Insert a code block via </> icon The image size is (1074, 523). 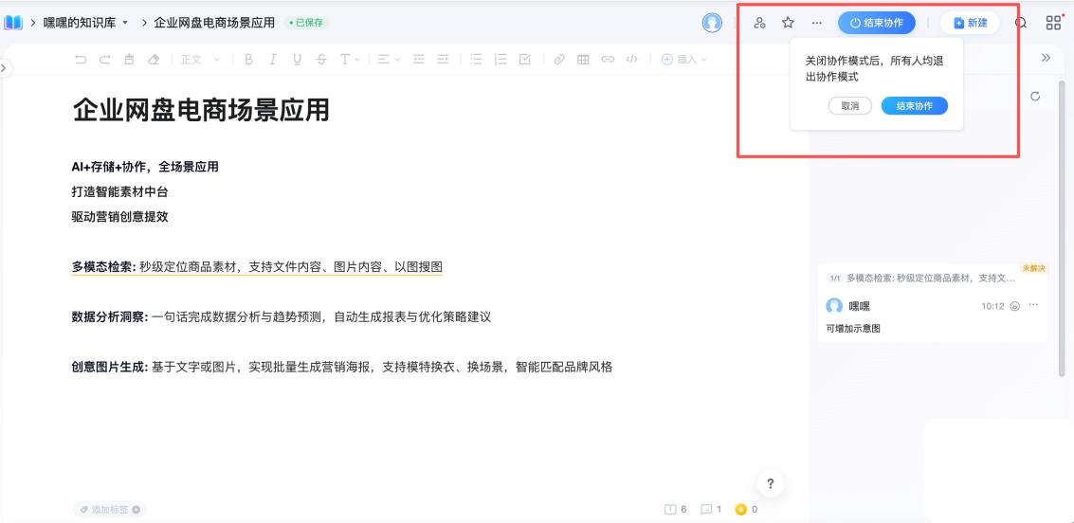click(x=631, y=60)
